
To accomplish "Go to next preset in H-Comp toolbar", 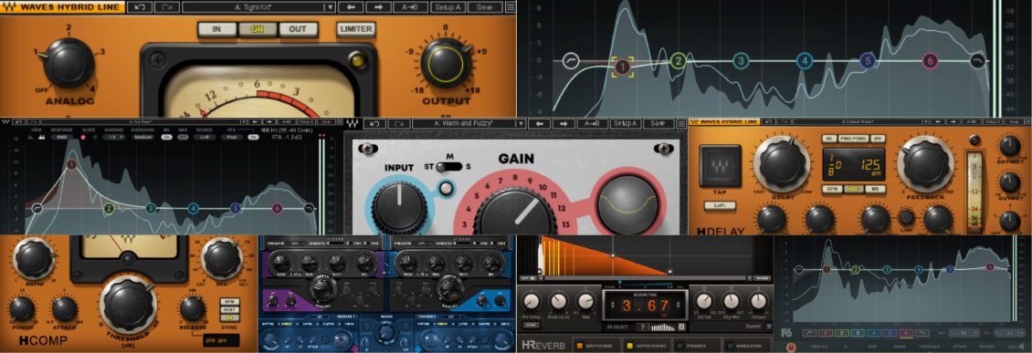I will [378, 7].
